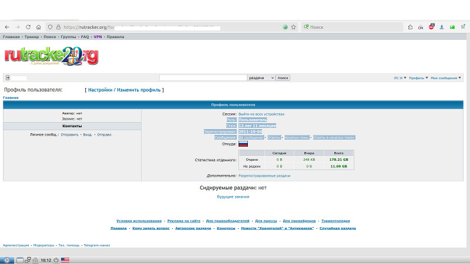Viewport: 470px width, 264px height.
Task: Open the Telegram-канал footer link
Action: 97,245
